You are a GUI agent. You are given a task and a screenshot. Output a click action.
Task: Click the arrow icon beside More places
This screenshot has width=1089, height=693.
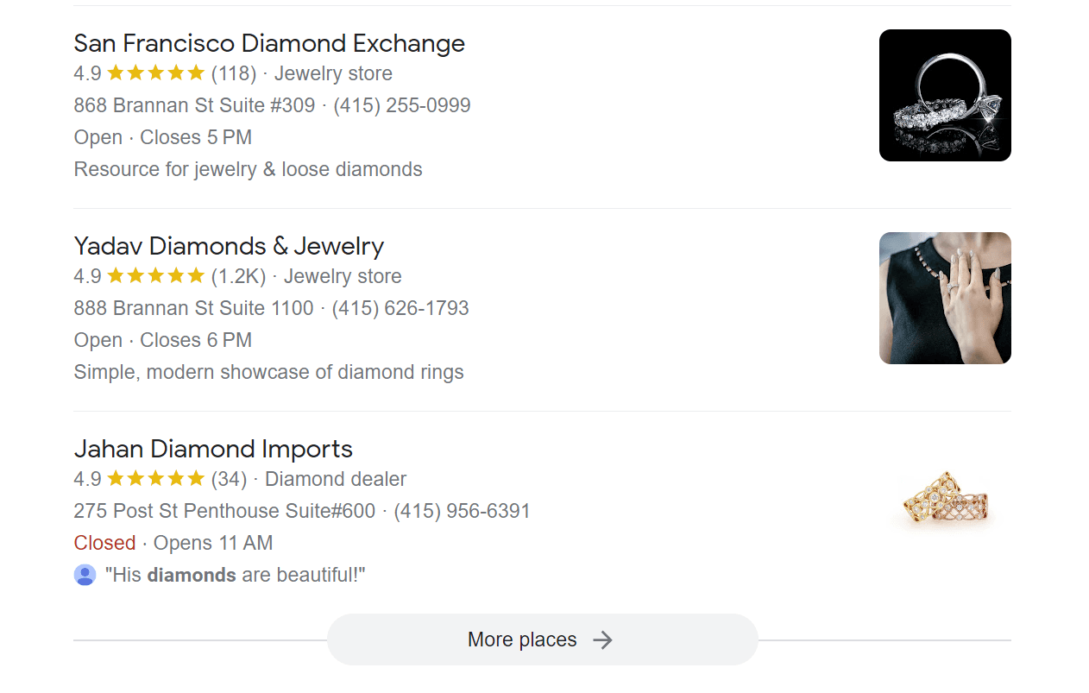602,639
